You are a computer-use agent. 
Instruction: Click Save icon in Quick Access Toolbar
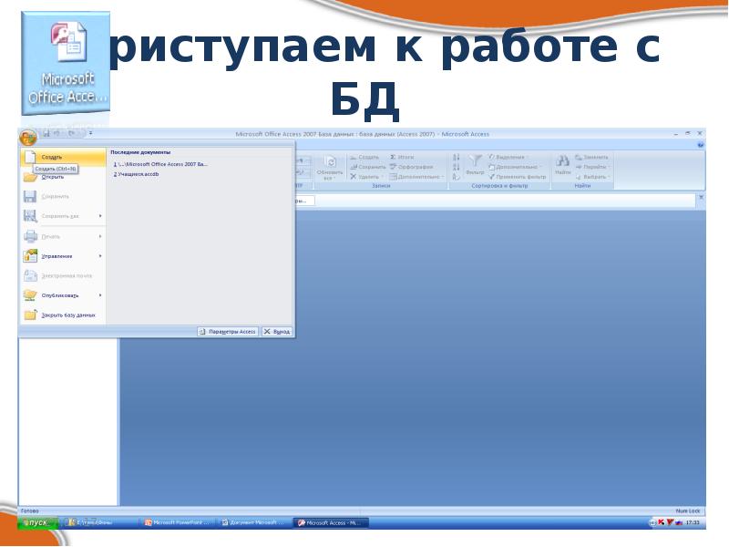(x=46, y=133)
